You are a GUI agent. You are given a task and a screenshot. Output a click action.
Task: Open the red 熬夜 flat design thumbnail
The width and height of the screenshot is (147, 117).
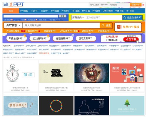click(x=127, y=73)
